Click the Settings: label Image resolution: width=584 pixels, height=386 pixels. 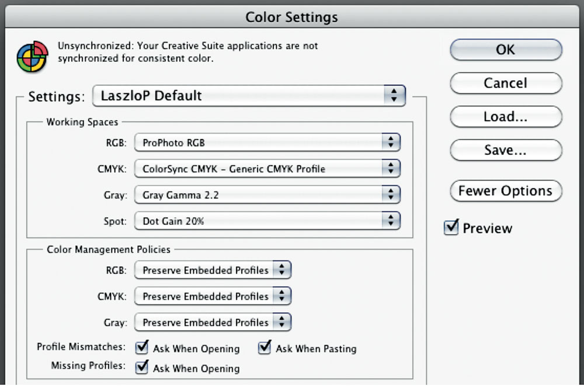pos(57,96)
